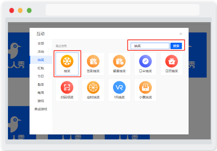Select the 抽奖 lottery wheel icon

click(x=67, y=61)
